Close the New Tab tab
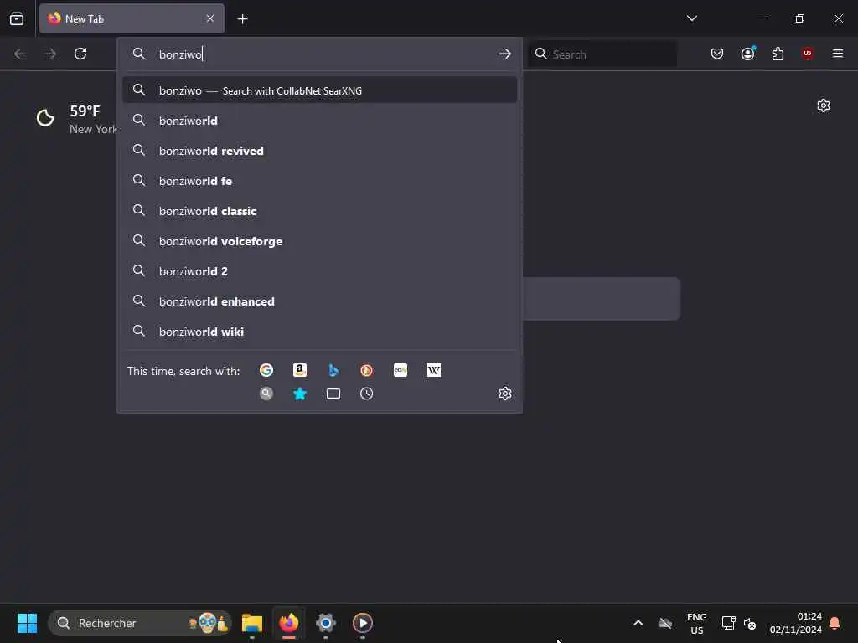The image size is (858, 643). click(210, 18)
